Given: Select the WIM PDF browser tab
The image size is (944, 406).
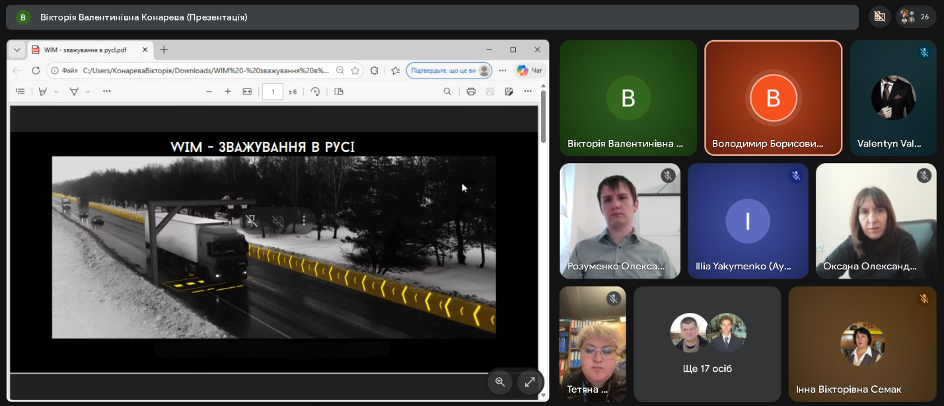Looking at the screenshot, I should coord(86,50).
